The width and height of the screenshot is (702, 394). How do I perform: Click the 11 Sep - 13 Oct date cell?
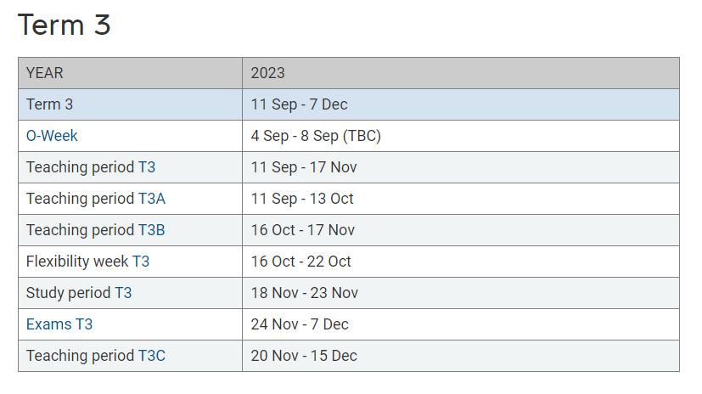461,199
